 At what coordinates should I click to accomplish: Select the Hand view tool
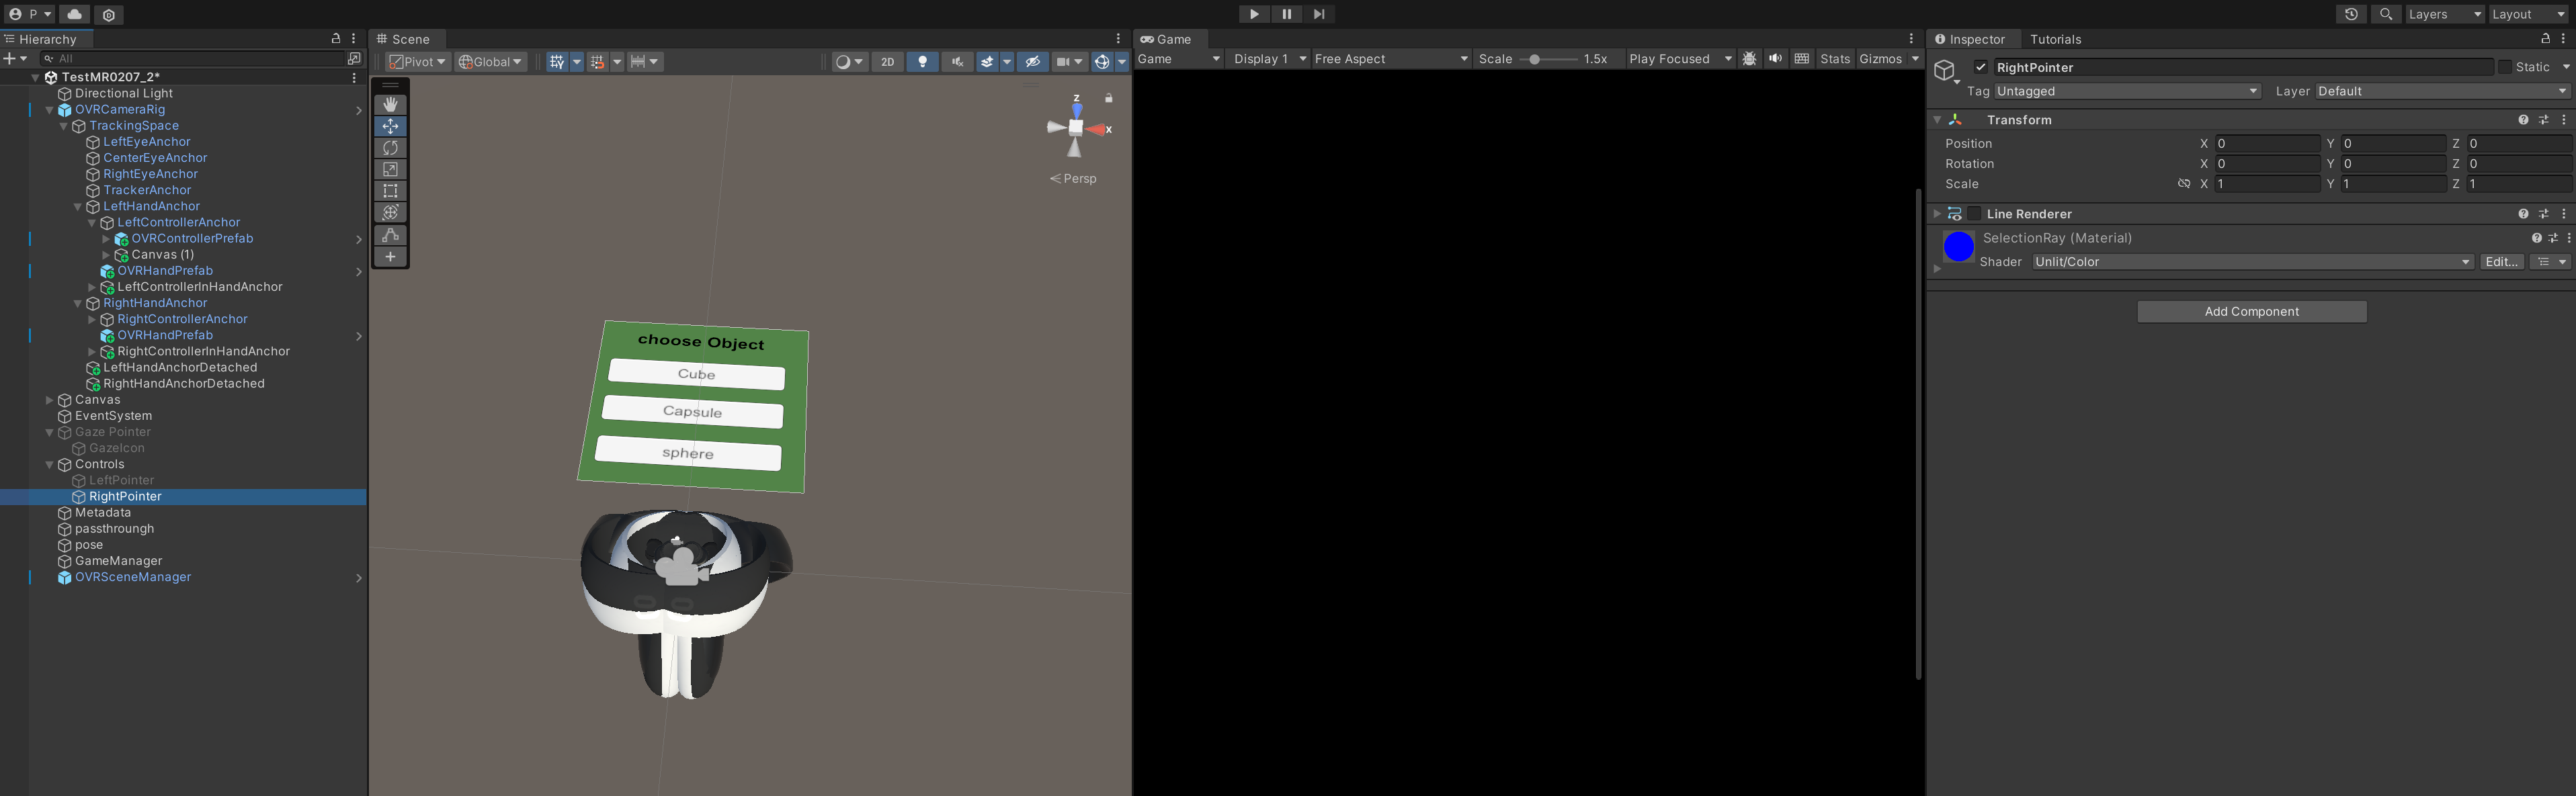390,104
